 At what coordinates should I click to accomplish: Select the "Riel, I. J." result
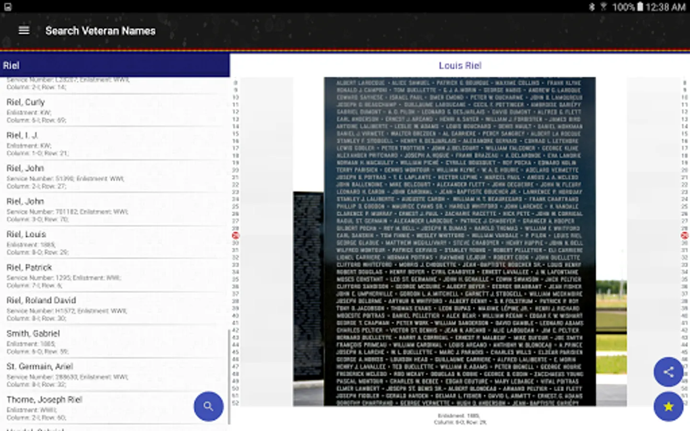coord(115,143)
